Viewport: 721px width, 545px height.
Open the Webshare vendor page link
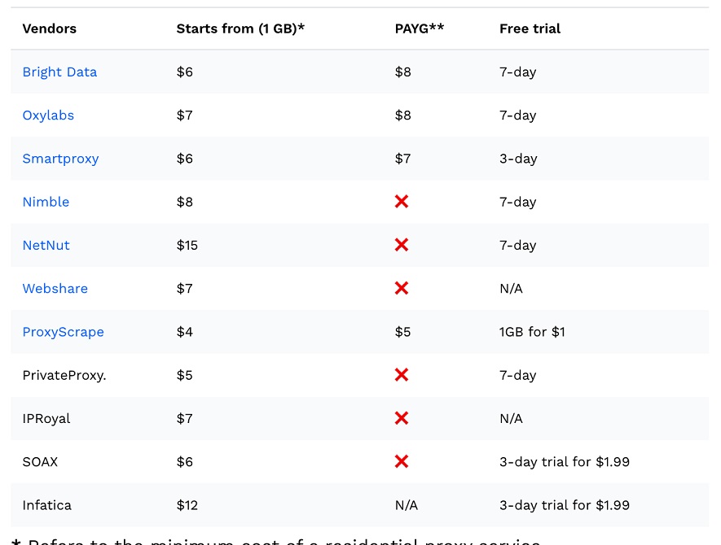tap(55, 289)
